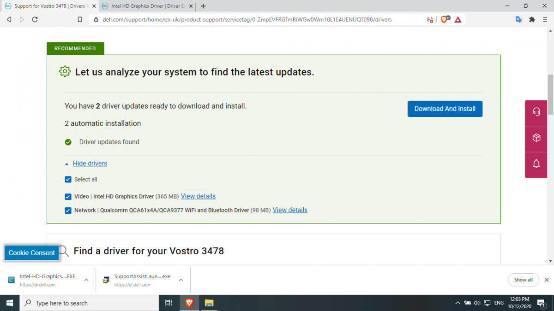Click the Windows search box
The height and width of the screenshot is (311, 554).
tap(90, 303)
